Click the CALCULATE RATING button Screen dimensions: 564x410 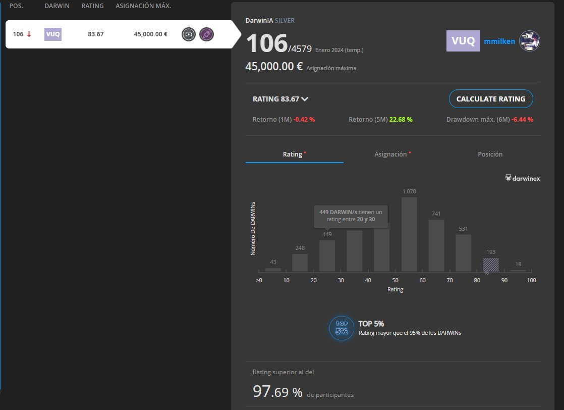click(491, 98)
